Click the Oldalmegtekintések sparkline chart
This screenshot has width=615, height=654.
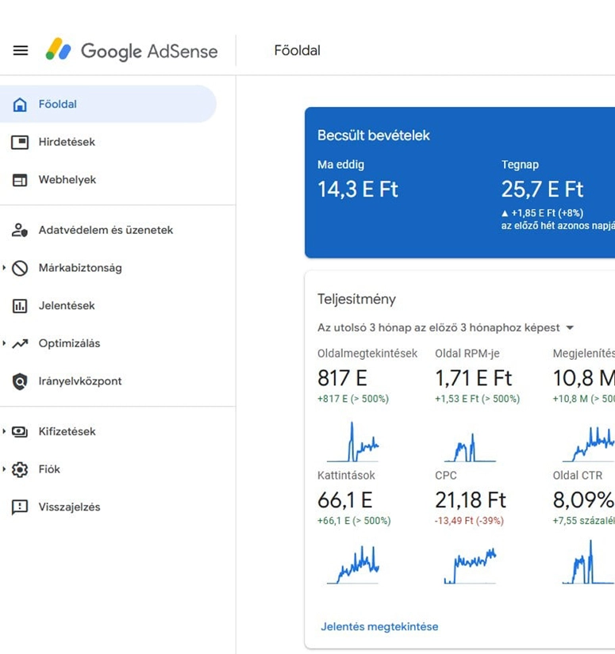click(x=353, y=443)
